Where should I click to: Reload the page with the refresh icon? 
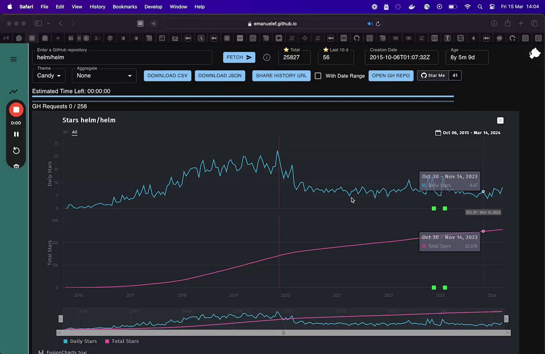[378, 24]
